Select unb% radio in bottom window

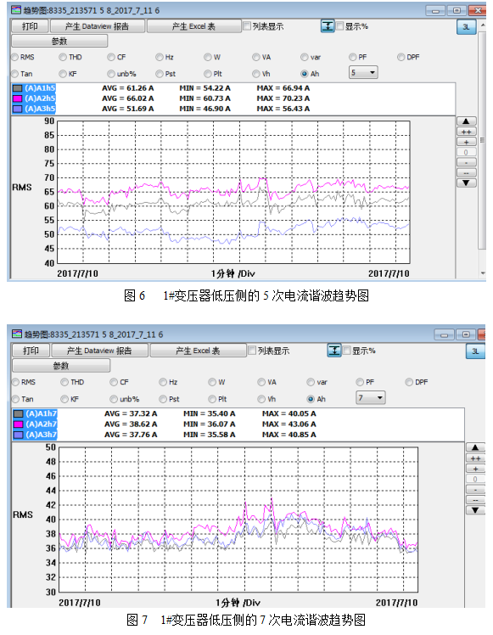(114, 399)
